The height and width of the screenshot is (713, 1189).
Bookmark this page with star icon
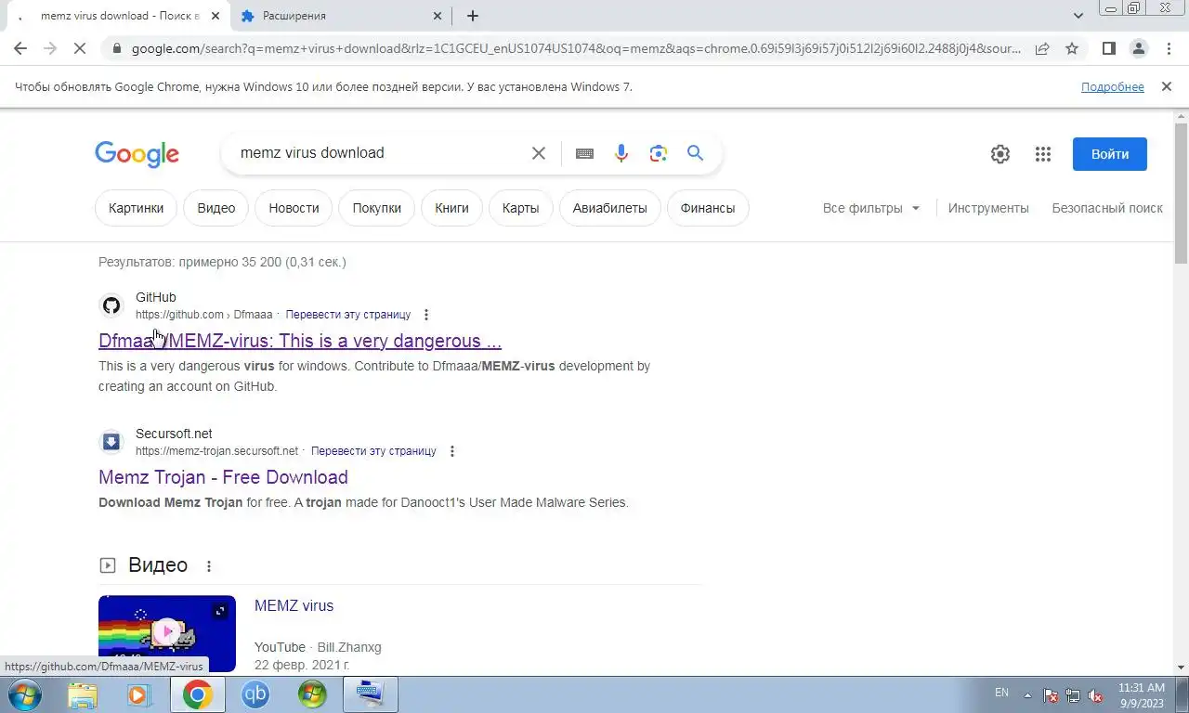1072,48
